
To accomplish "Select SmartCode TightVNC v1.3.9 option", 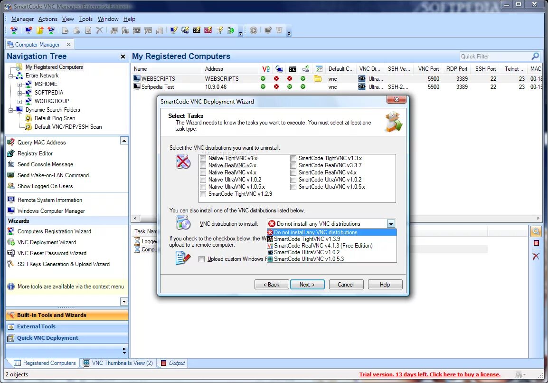I will 331,239.
